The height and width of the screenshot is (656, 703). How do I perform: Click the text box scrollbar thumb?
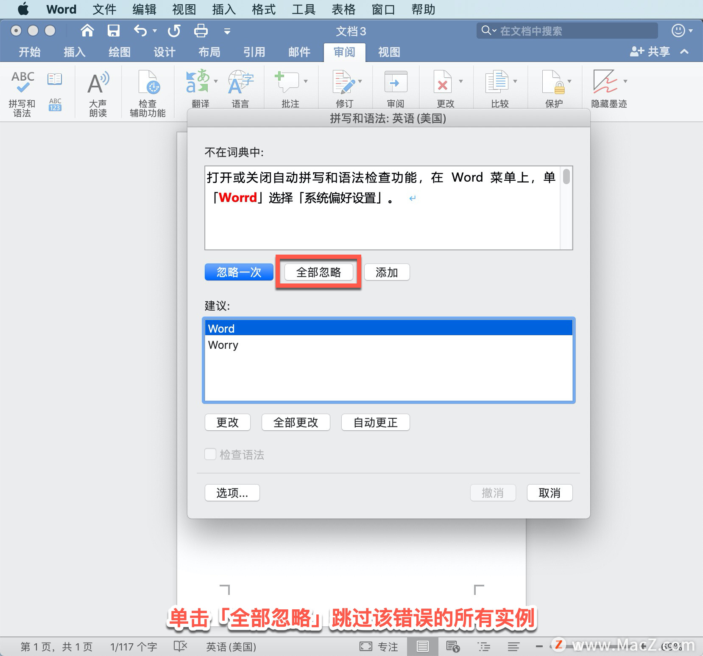(566, 176)
